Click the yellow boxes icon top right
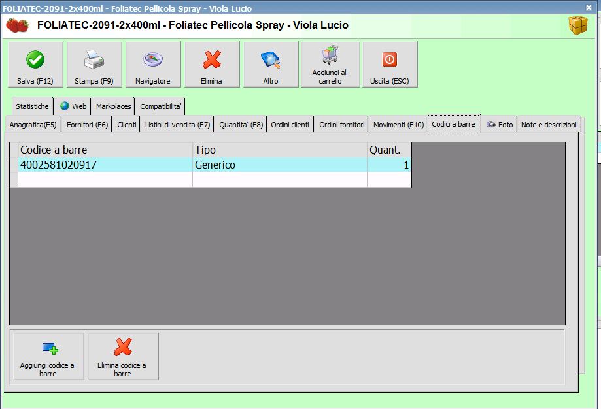 click(578, 25)
